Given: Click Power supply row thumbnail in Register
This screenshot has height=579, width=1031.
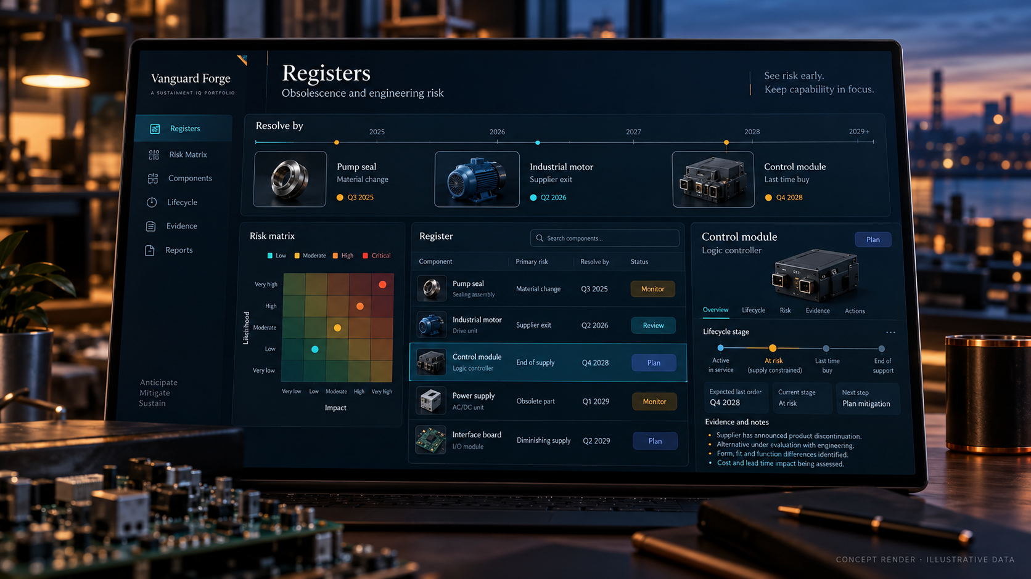Looking at the screenshot, I should [430, 401].
